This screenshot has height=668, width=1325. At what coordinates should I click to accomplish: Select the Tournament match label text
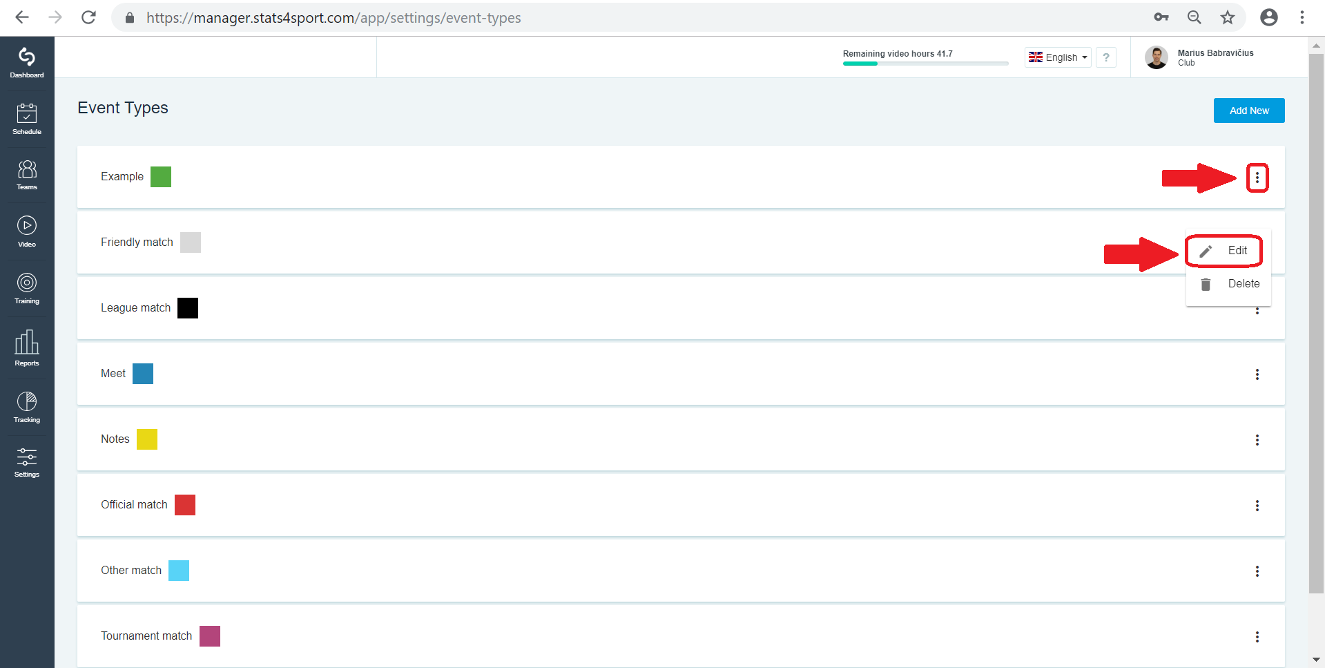[x=146, y=636]
